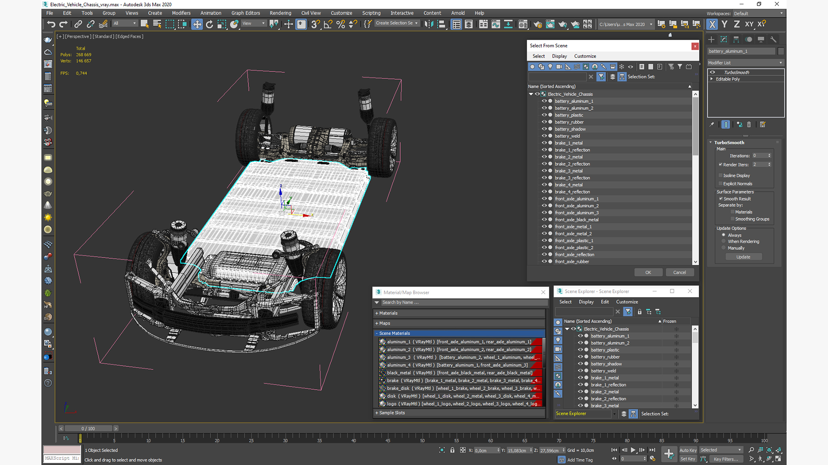Activate the Unlink Selection tool
Screen dimensions: 828x465
pyautogui.click(x=91, y=24)
